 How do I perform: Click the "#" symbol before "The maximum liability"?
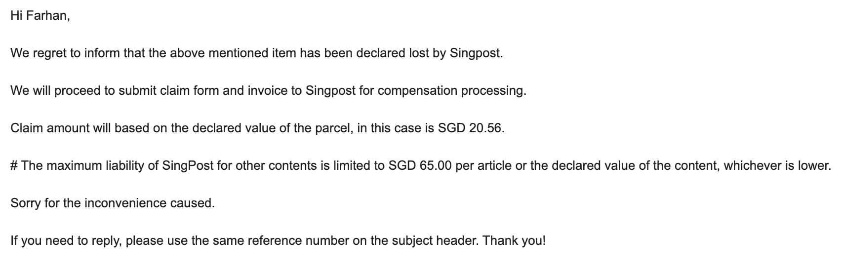[x=14, y=166]
